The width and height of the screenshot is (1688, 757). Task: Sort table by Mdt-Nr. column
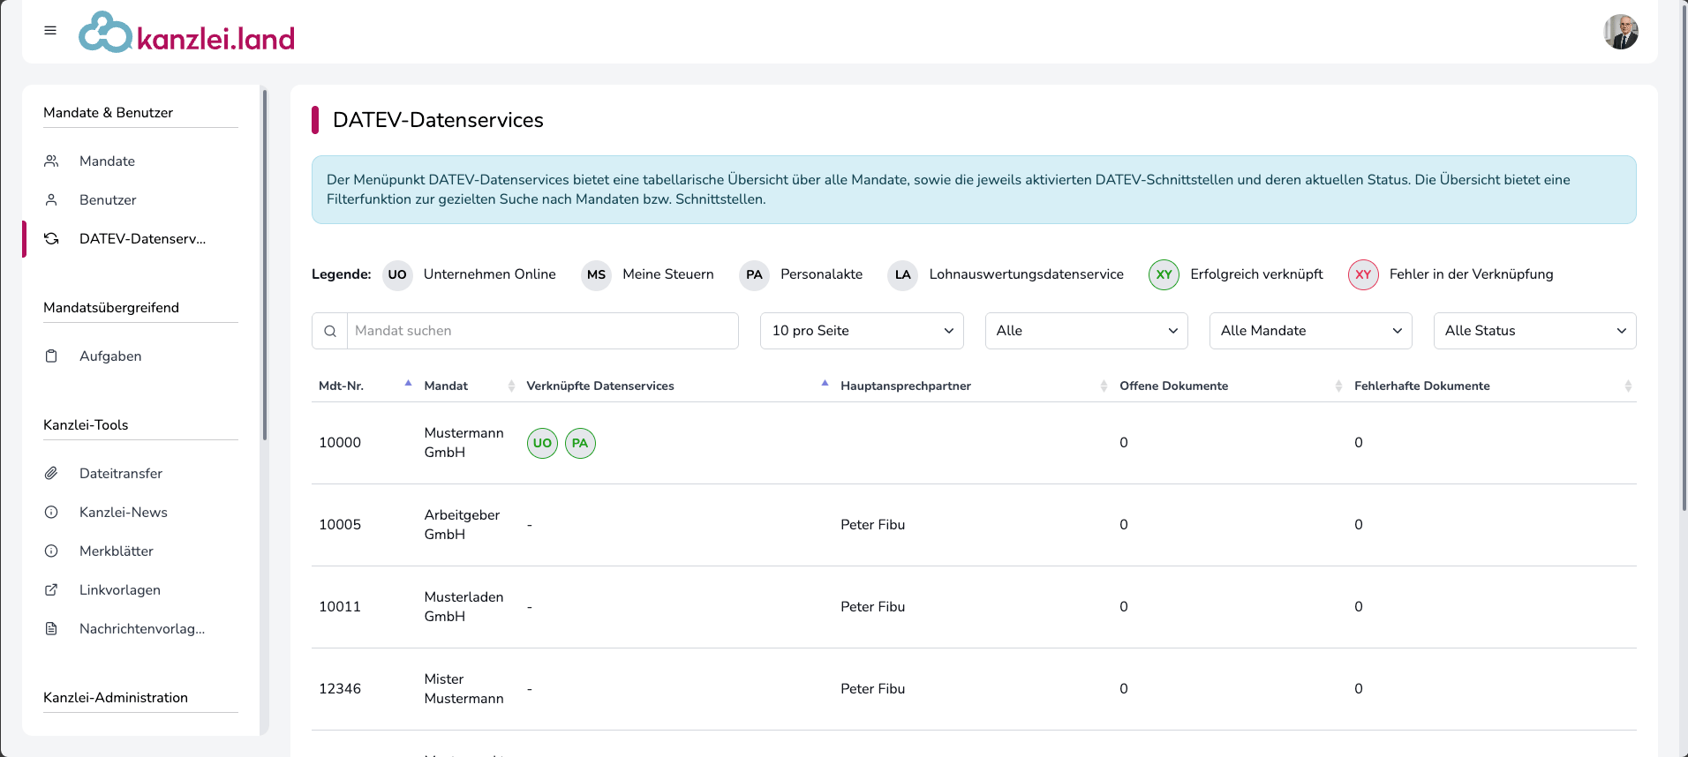pyautogui.click(x=342, y=386)
